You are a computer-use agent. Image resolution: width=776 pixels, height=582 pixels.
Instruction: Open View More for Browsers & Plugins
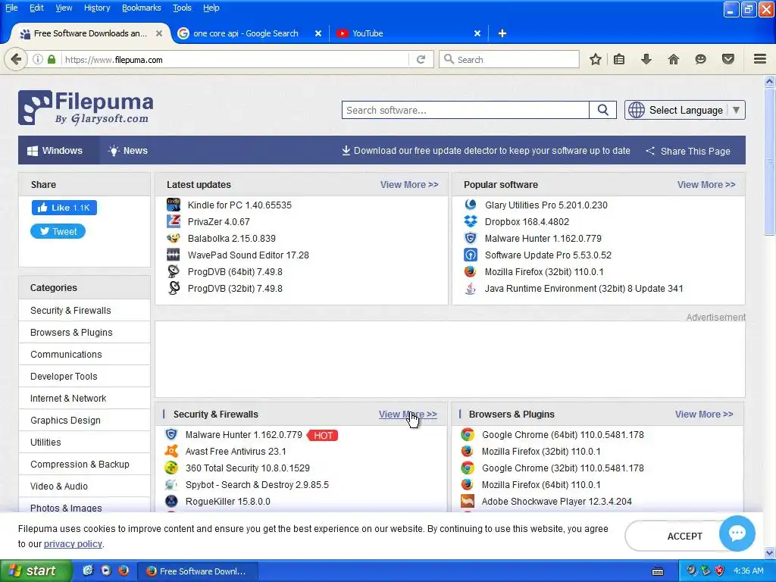pyautogui.click(x=704, y=415)
